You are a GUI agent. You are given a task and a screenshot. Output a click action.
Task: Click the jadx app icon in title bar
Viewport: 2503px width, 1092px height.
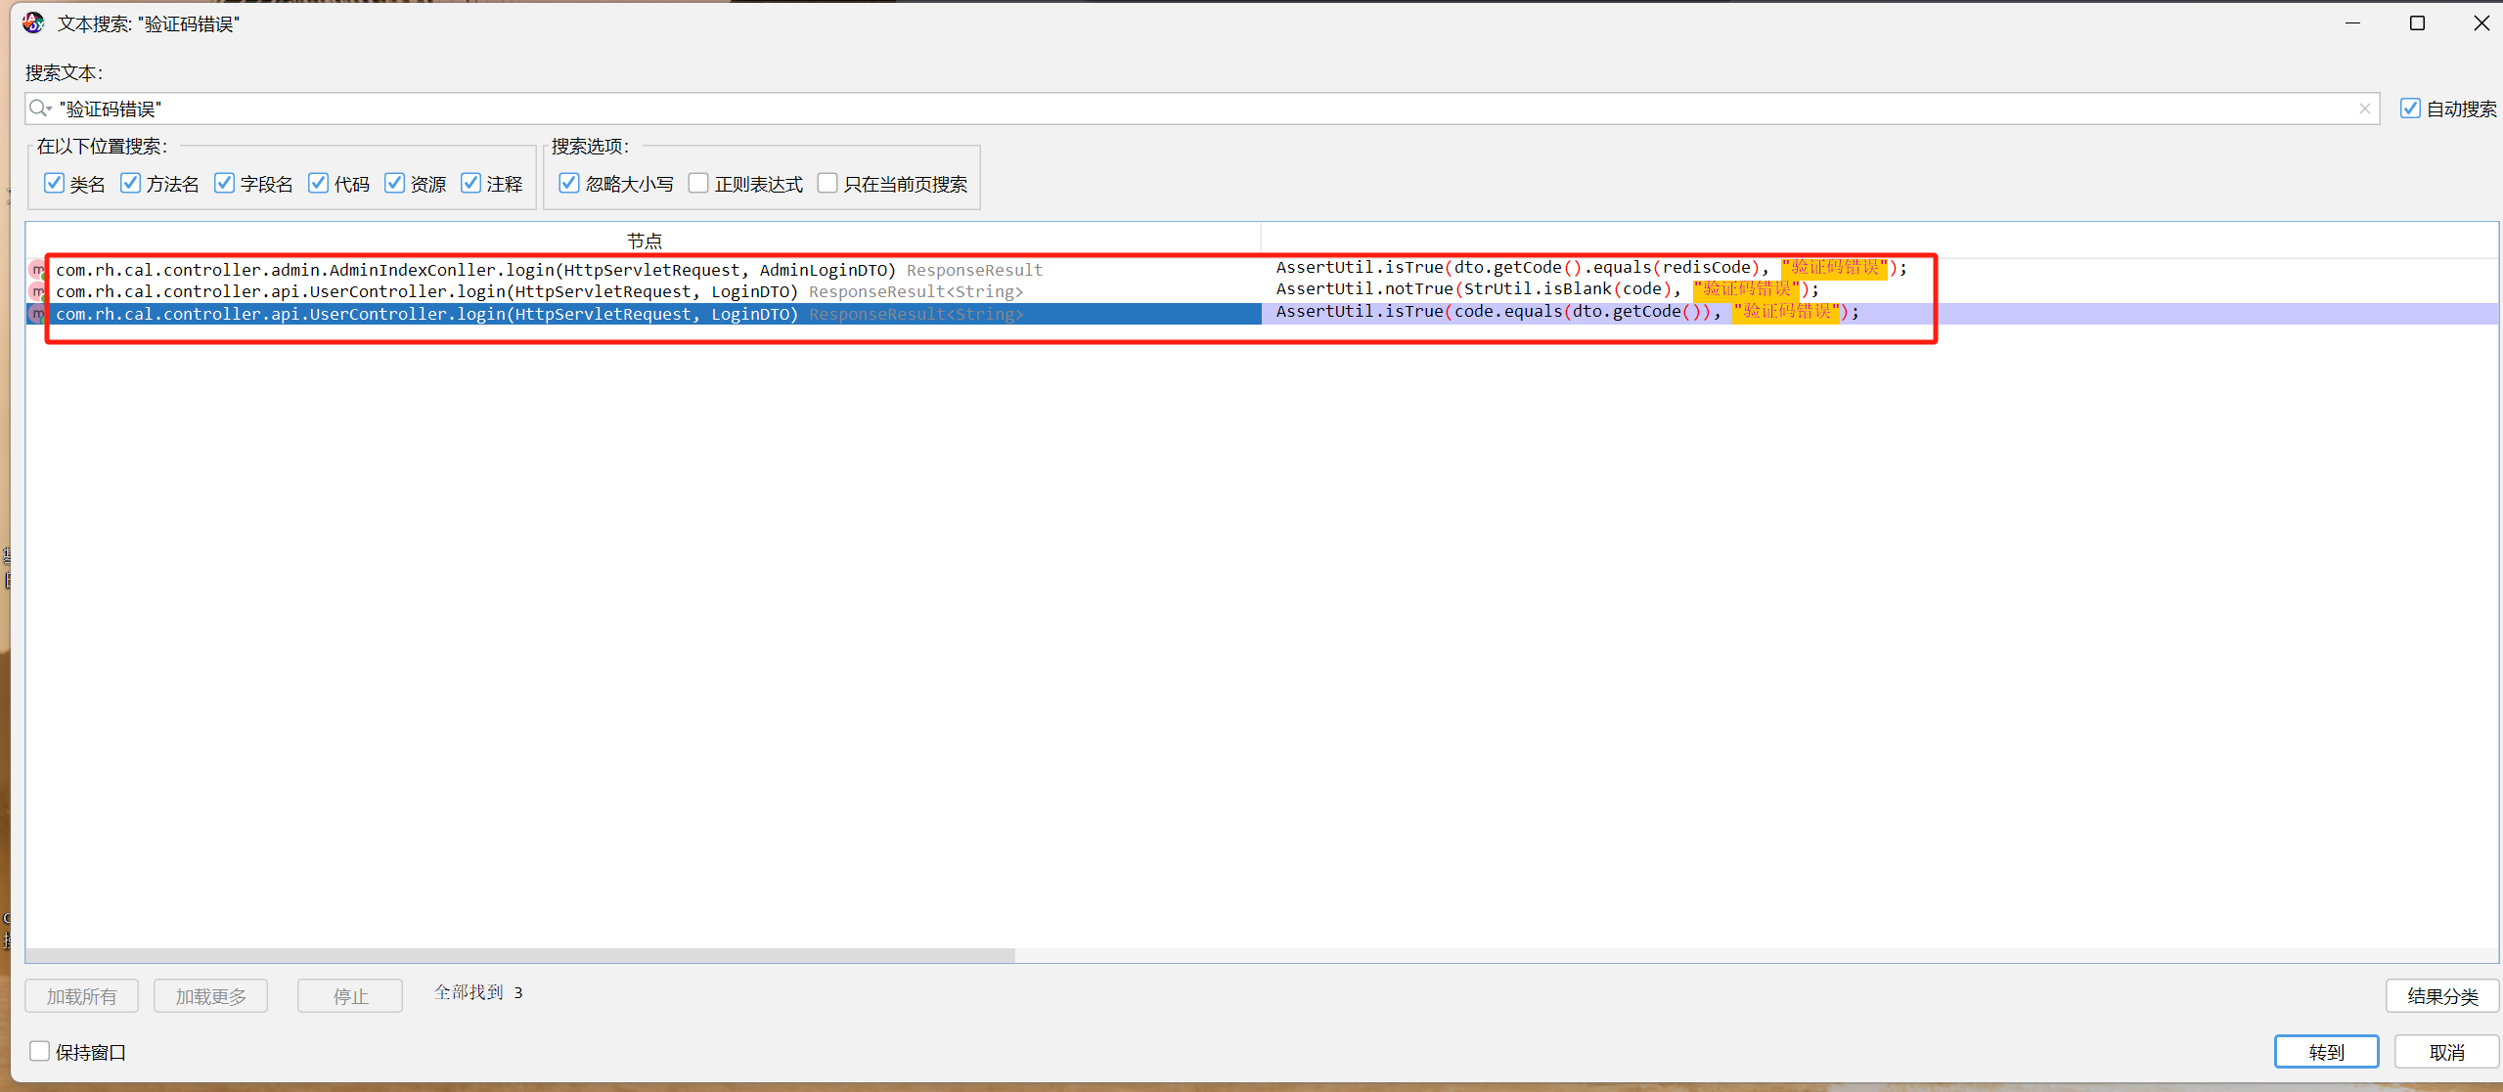[33, 22]
